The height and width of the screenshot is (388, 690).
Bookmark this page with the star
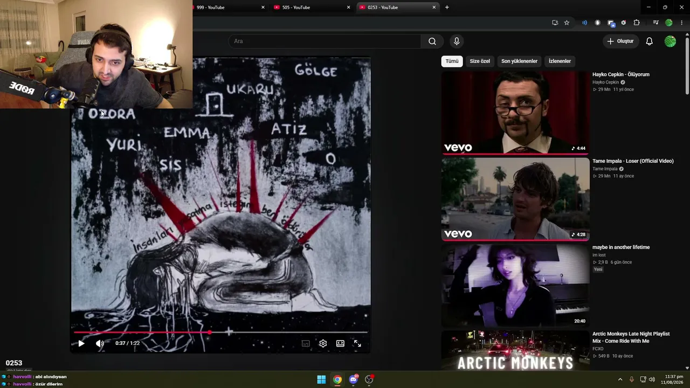pyautogui.click(x=567, y=23)
